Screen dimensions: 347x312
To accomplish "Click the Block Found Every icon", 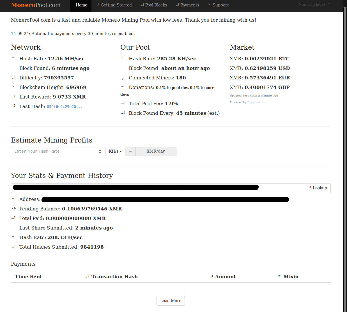I will 123,113.
